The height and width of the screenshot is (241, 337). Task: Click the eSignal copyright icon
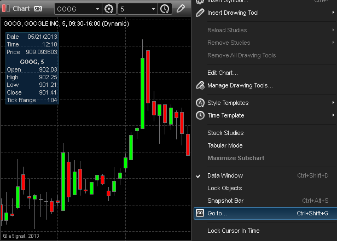[x=5, y=236]
